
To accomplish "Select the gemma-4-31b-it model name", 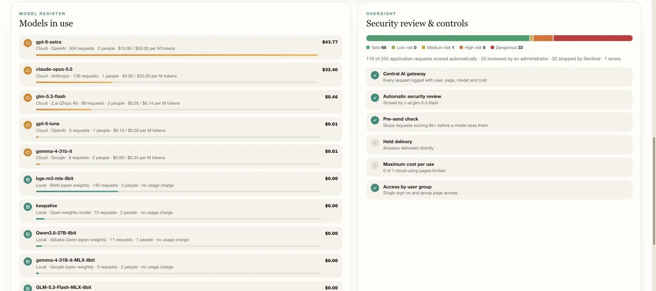I will pos(54,151).
